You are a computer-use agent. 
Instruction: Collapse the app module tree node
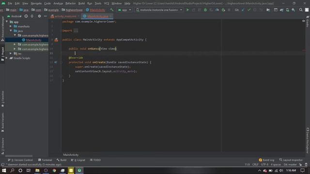click(x=7, y=22)
